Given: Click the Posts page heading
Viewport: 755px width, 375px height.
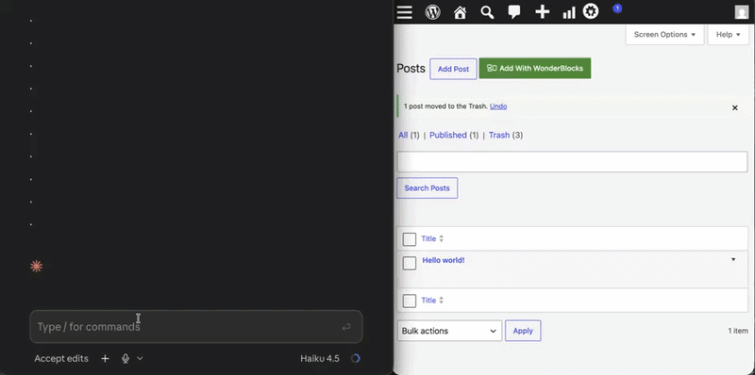Looking at the screenshot, I should [x=411, y=68].
